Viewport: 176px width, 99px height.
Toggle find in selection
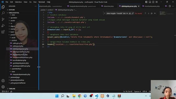click(152, 13)
